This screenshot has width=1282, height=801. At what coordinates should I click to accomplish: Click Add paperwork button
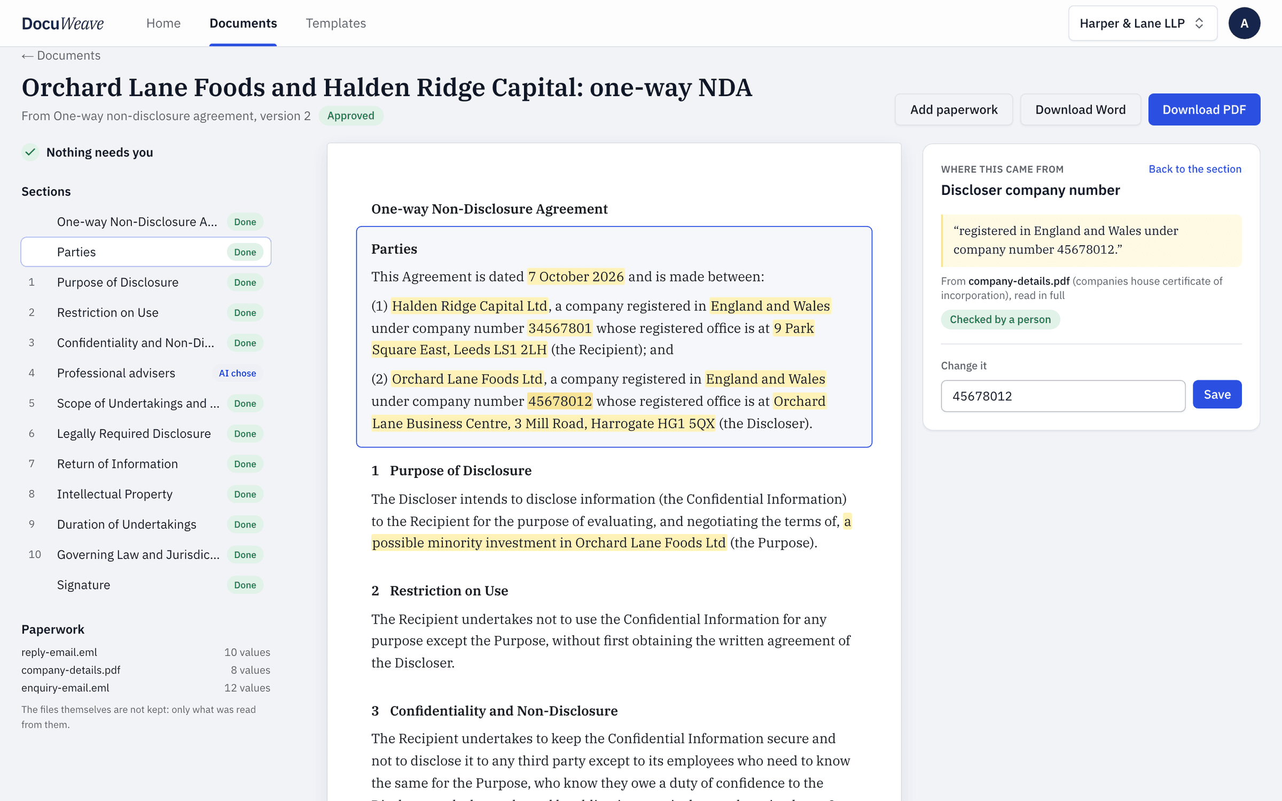pyautogui.click(x=953, y=109)
